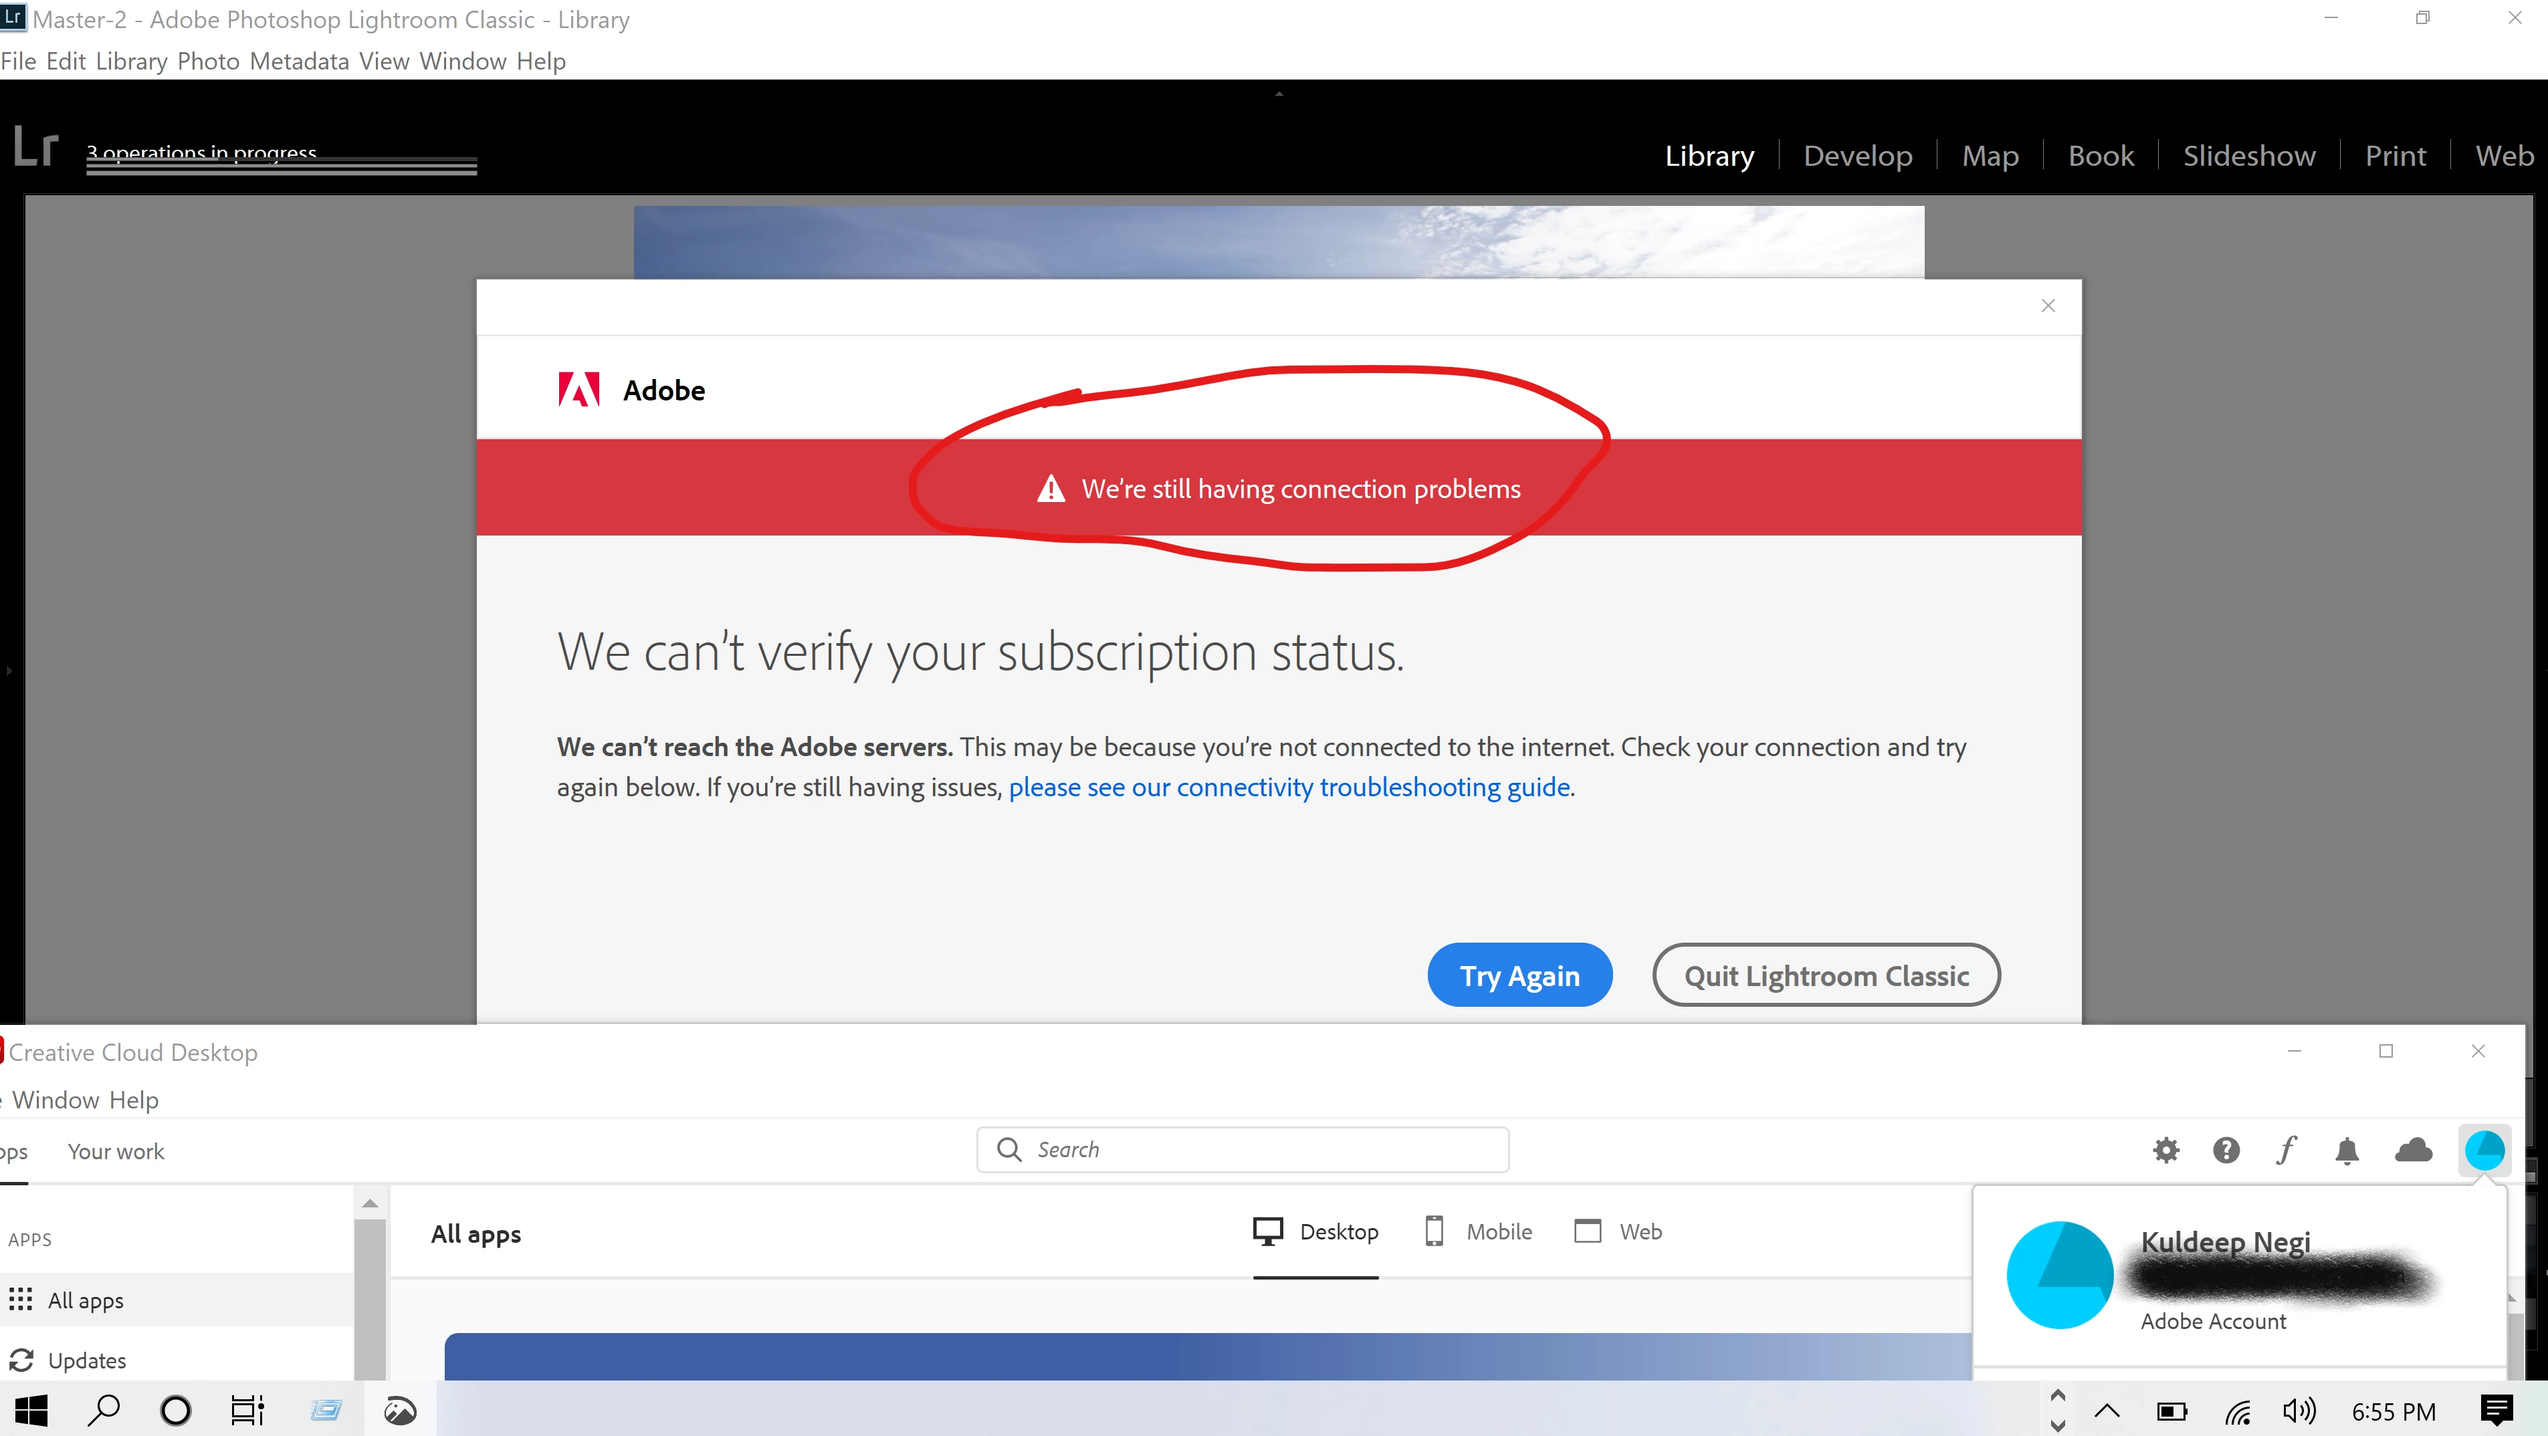
Task: Click the round dark app icon on taskbar
Action: coord(401,1411)
